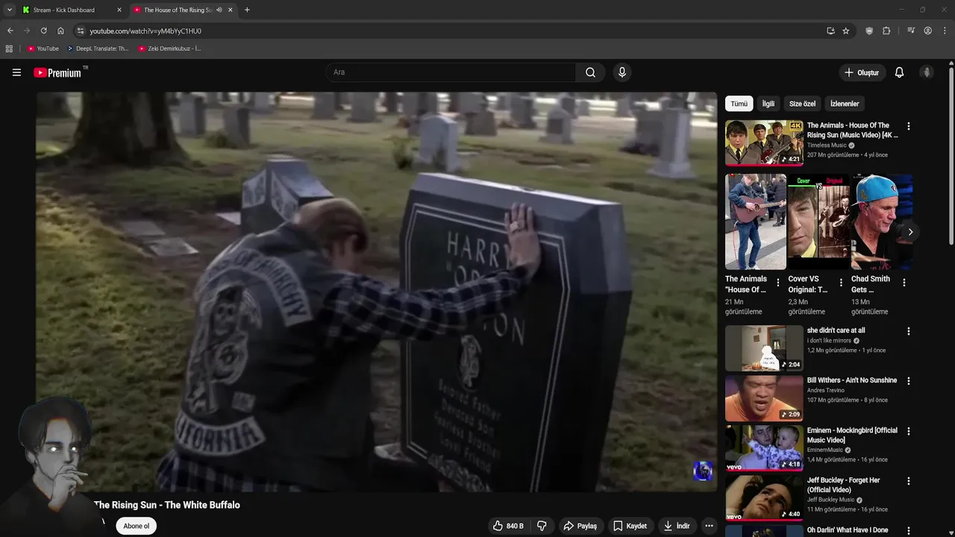Open Bill Withers Ain't No Sunshine thumbnail

click(x=764, y=398)
